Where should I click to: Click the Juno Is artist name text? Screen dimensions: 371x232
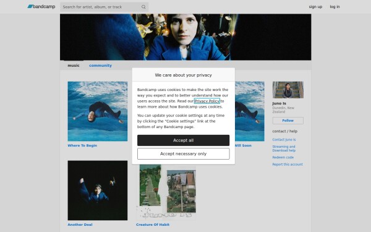(279, 103)
